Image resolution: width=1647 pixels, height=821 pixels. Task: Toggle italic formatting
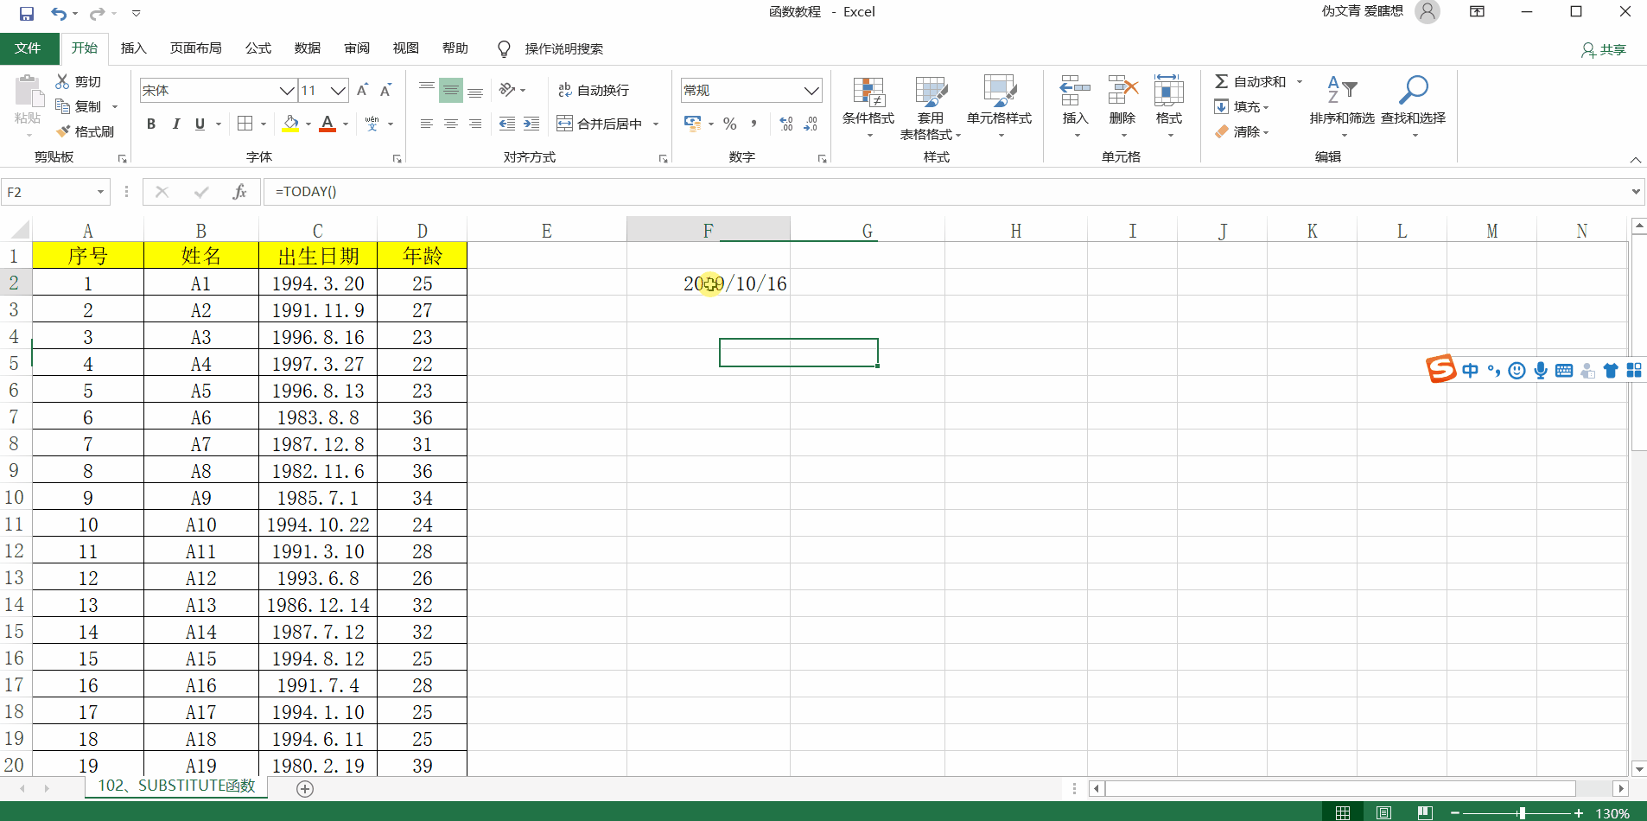pos(175,124)
